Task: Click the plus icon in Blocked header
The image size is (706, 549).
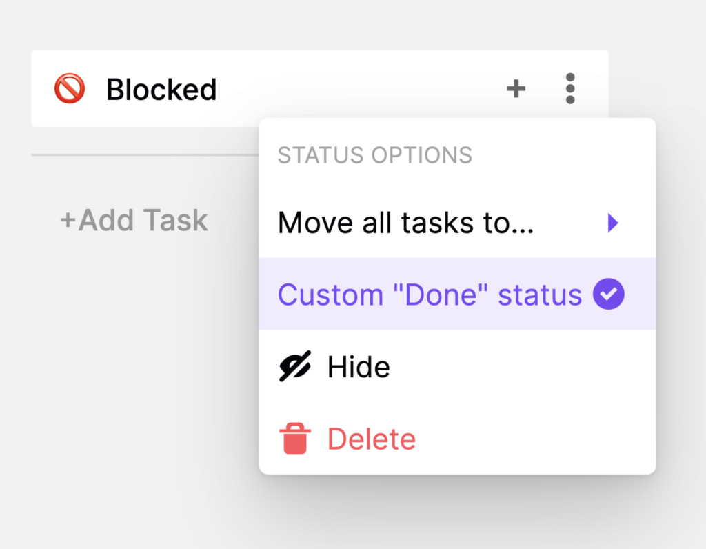Action: pyautogui.click(x=516, y=88)
